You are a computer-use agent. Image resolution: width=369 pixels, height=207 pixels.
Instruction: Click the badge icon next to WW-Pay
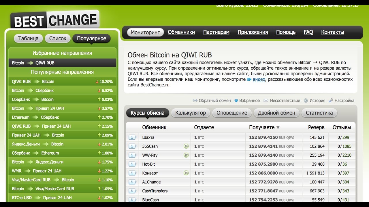click(x=186, y=155)
